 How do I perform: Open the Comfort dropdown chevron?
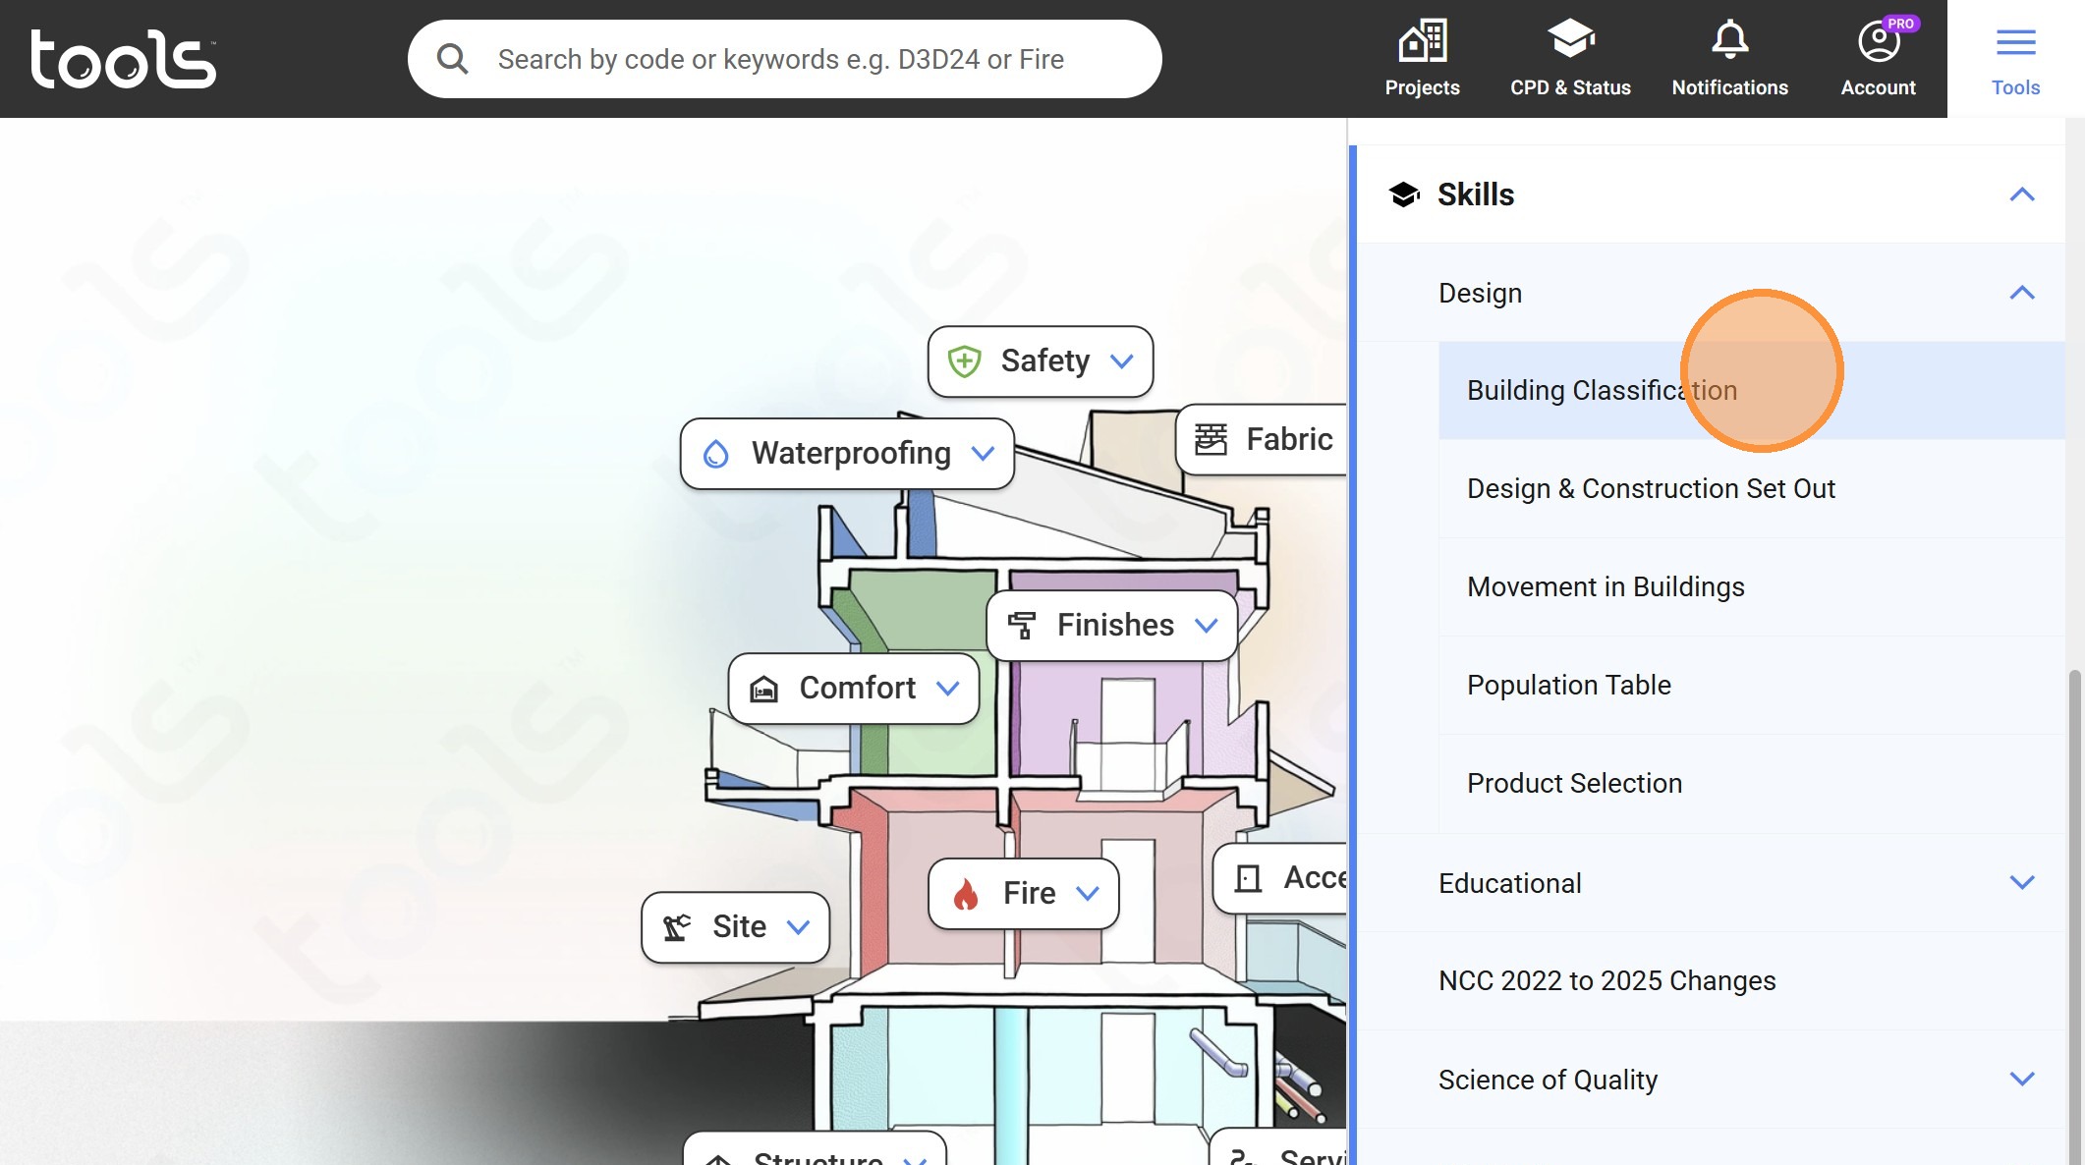click(x=947, y=689)
